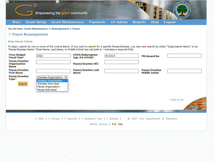Viewport: 214px width, 161px height.
Task: Open the Grant Setup menu
Action: 36,22
